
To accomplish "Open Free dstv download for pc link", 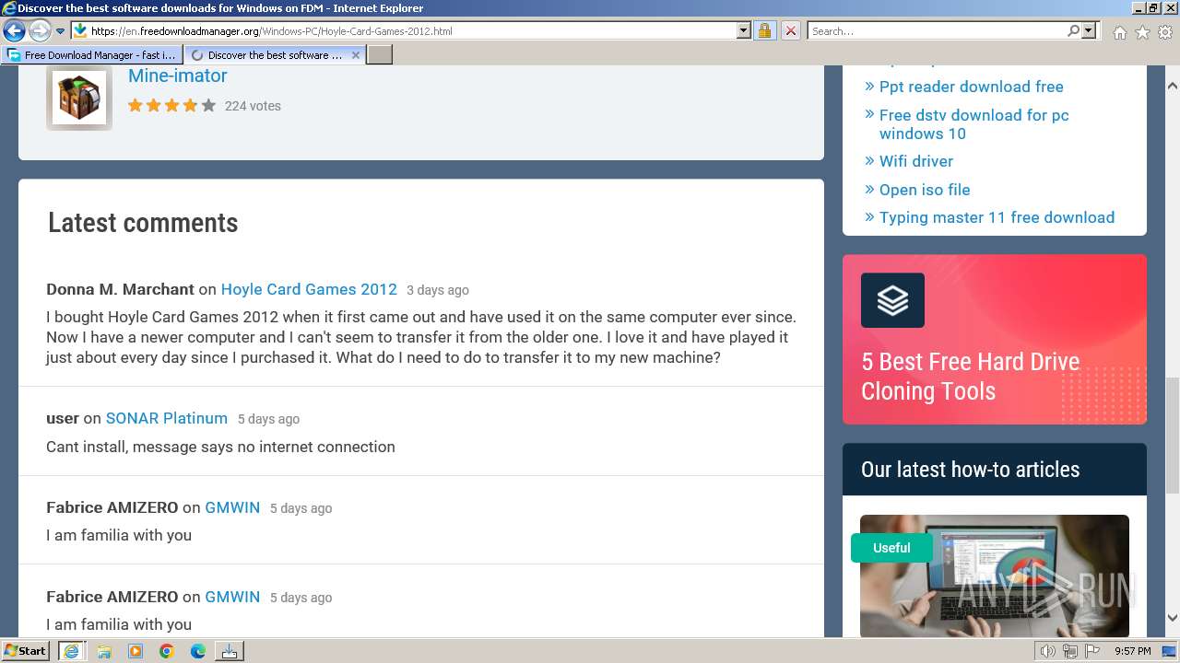I will point(974,124).
